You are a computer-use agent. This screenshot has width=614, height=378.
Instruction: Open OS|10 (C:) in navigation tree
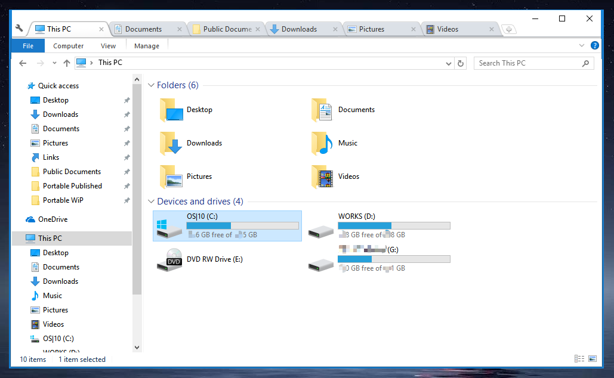[58, 339]
